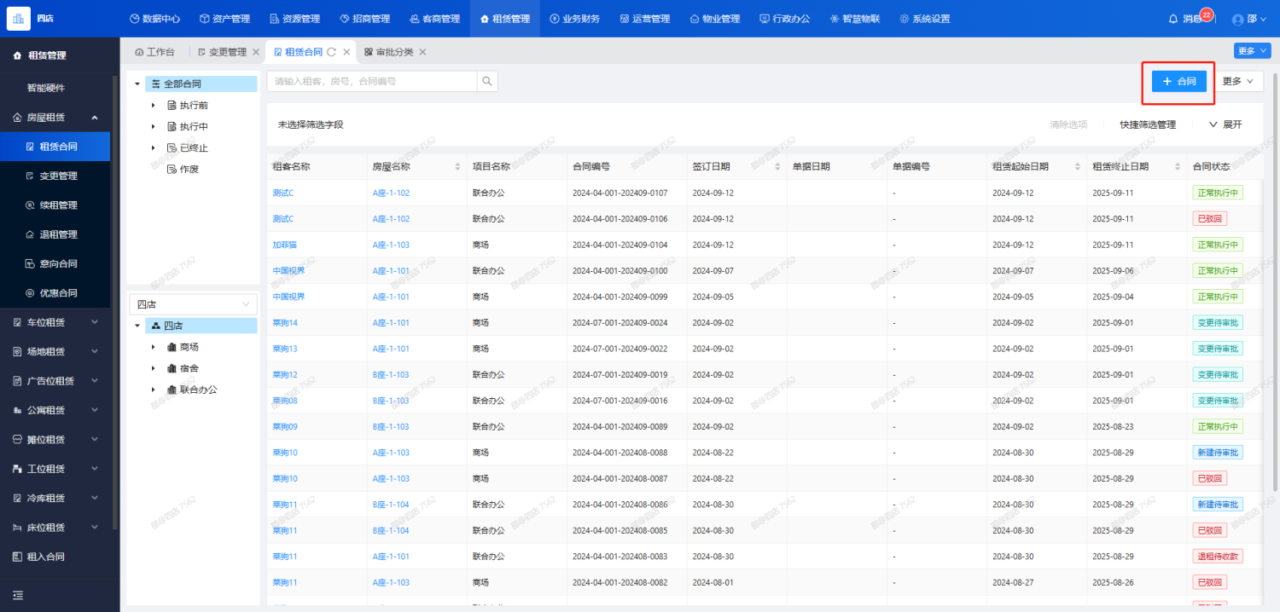This screenshot has height=612, width=1280.
Task: Click 退租待收款 status tag
Action: [1218, 556]
